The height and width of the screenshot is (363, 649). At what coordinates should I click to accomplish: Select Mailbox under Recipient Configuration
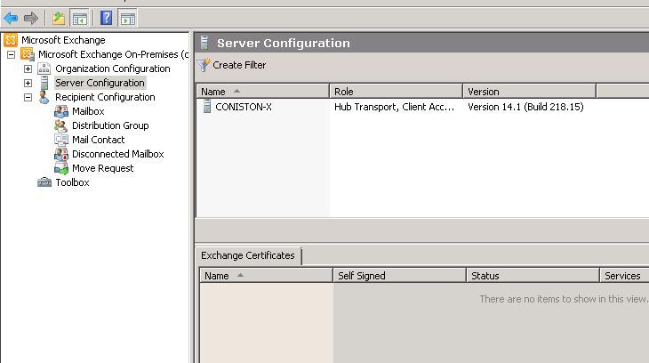(x=88, y=111)
